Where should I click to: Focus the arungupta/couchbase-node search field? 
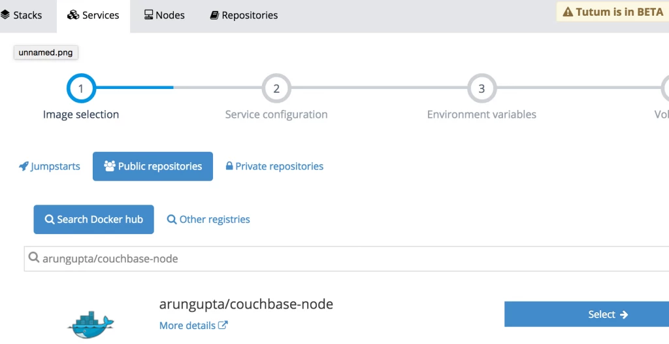click(x=346, y=258)
